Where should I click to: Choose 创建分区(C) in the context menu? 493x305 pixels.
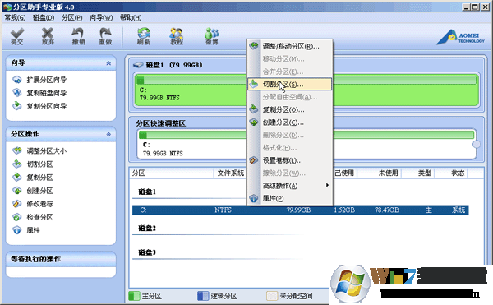pos(290,122)
